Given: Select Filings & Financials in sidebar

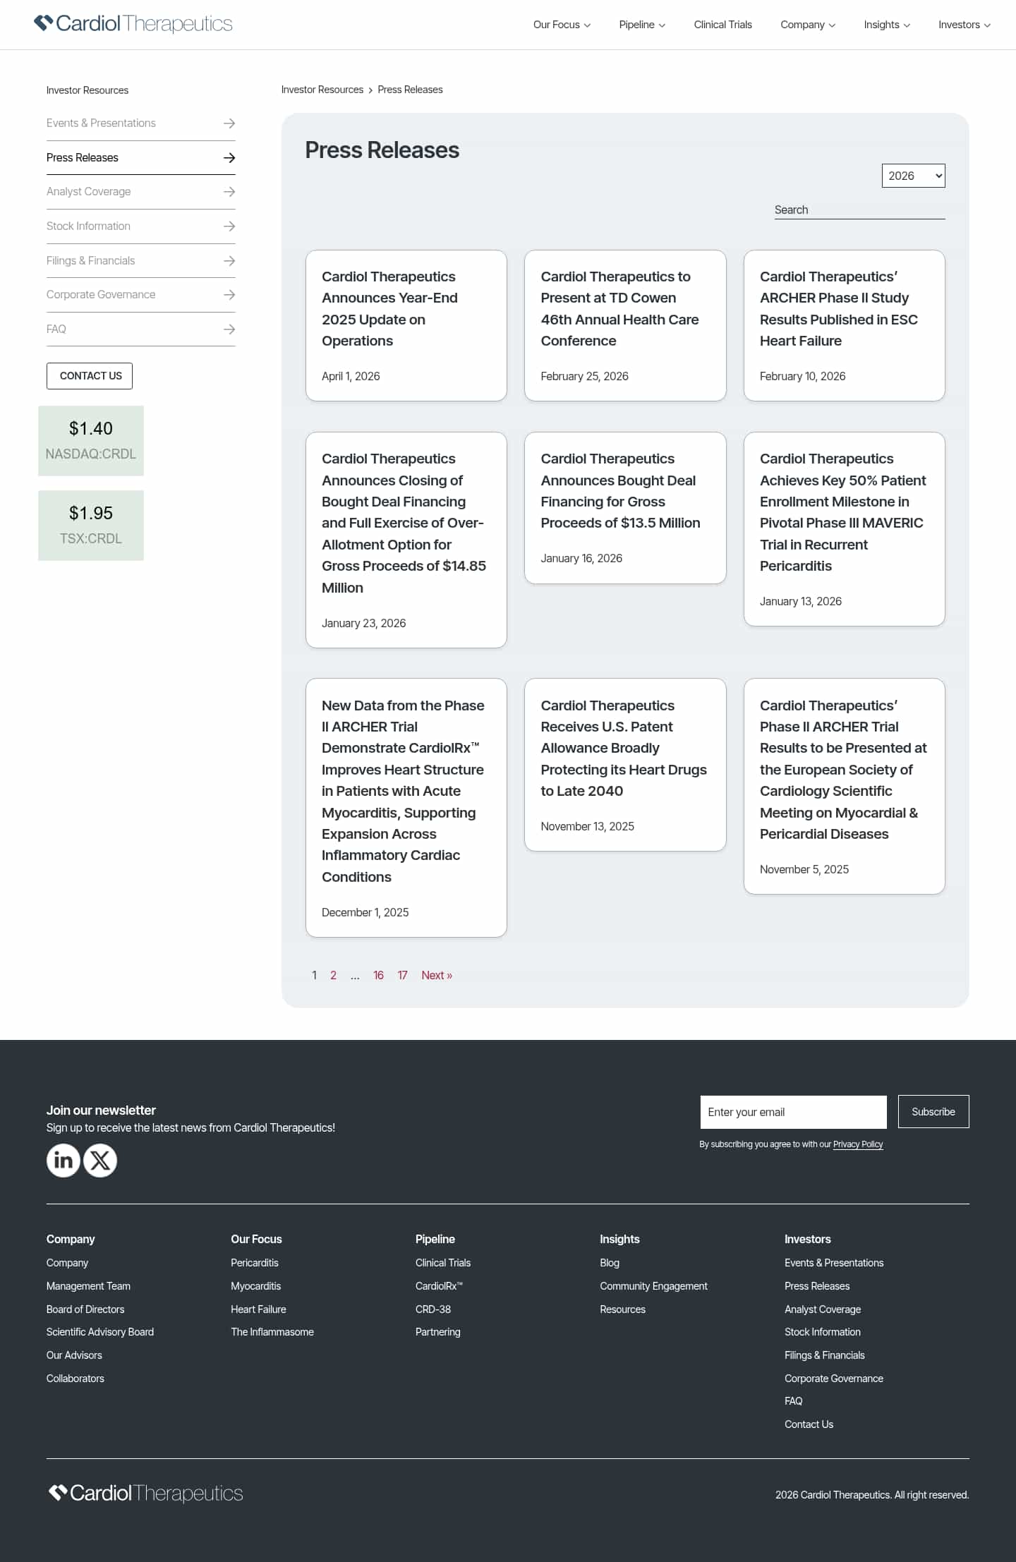Looking at the screenshot, I should (90, 260).
